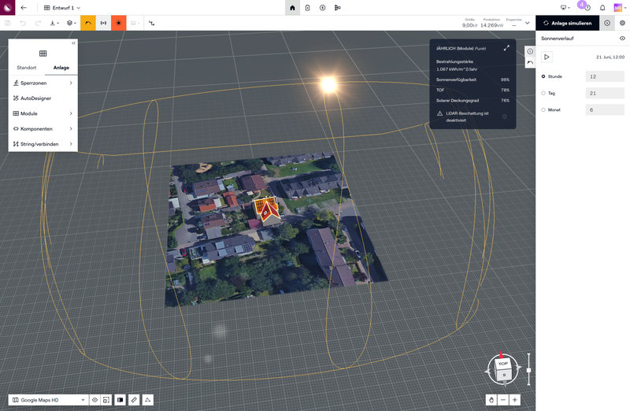Switch to the Standort tab
The image size is (630, 411).
coord(27,68)
